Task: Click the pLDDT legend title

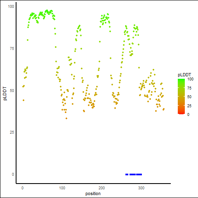Action: pyautogui.click(x=184, y=75)
